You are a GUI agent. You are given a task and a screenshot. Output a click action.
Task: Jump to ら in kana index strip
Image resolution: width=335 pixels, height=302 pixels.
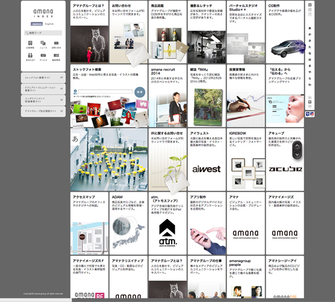point(310,78)
